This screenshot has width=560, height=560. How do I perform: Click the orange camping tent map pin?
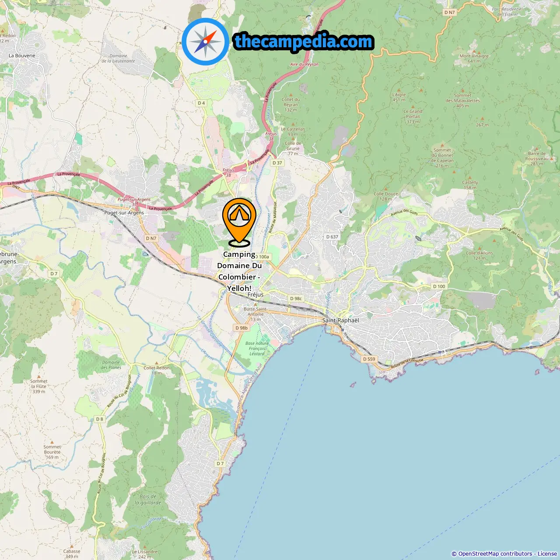click(x=239, y=222)
